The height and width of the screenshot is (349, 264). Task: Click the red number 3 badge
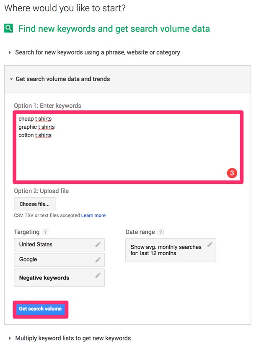point(232,173)
